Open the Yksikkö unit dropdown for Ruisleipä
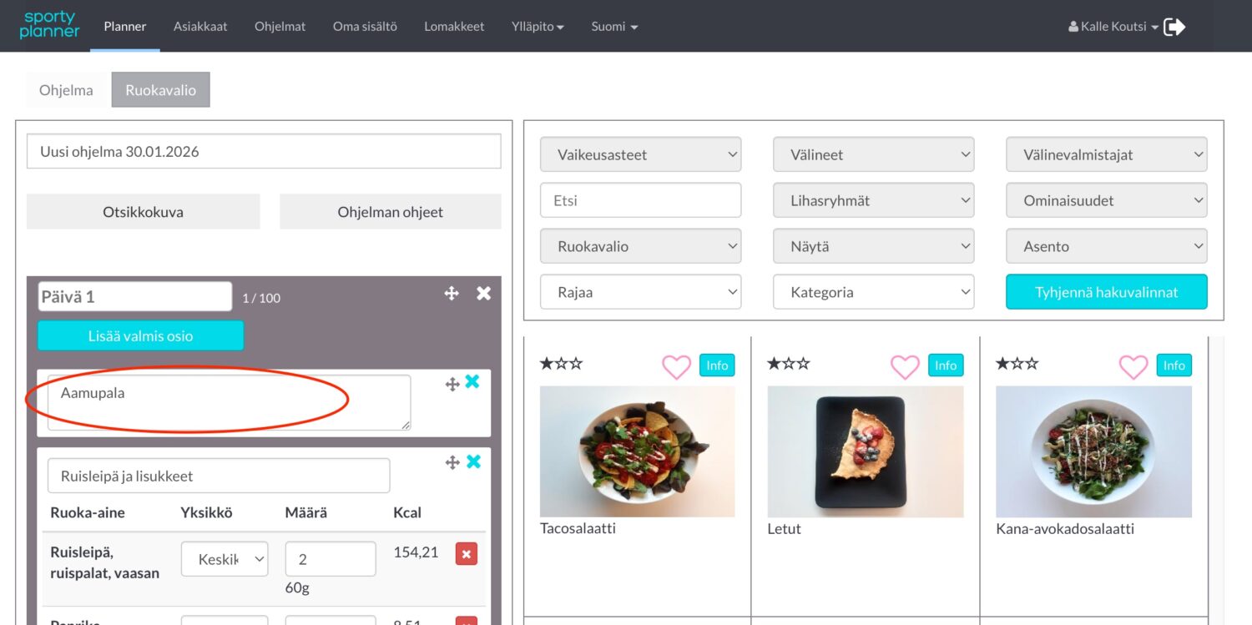 pos(225,559)
